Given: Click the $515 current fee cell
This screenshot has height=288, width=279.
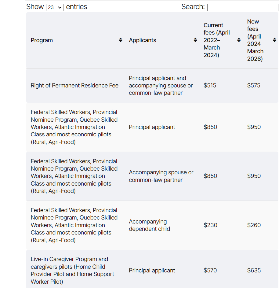Looking at the screenshot, I should pyautogui.click(x=210, y=86).
